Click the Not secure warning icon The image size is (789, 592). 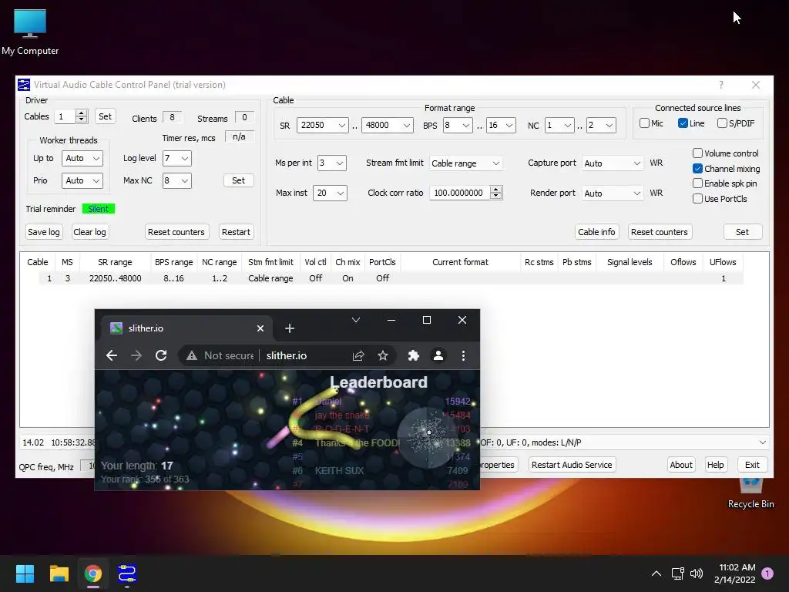[x=192, y=355]
